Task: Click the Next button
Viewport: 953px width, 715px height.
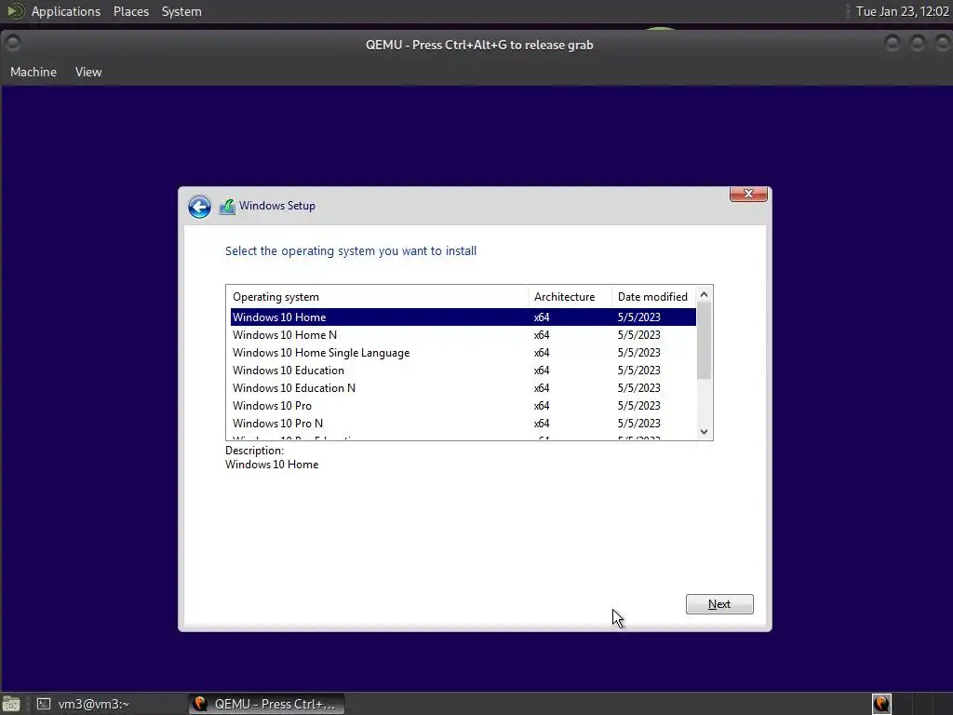Action: (x=719, y=603)
